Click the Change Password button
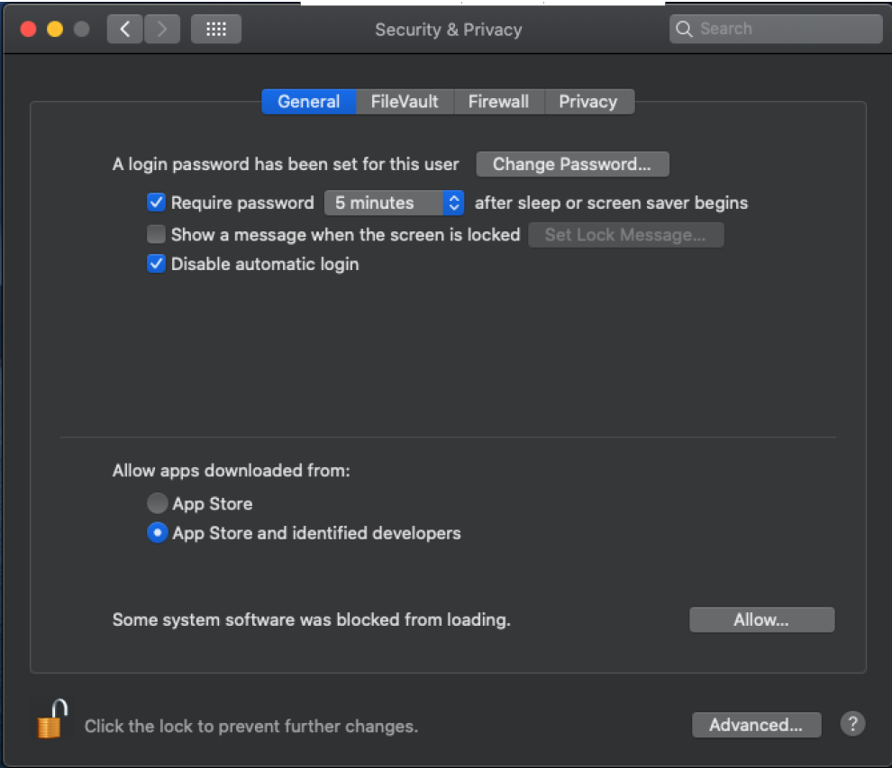The height and width of the screenshot is (768, 892). [572, 165]
